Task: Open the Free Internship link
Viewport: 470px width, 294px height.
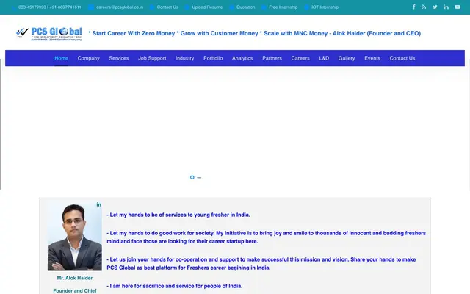Action: tap(283, 7)
